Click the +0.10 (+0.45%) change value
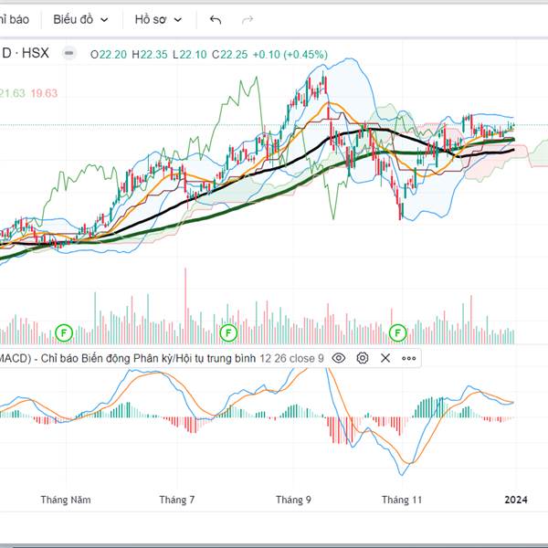The image size is (548, 548). (290, 55)
